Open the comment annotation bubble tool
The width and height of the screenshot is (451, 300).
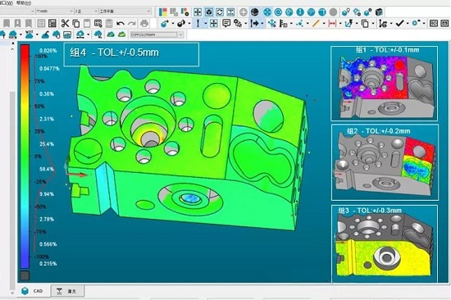tap(226, 23)
